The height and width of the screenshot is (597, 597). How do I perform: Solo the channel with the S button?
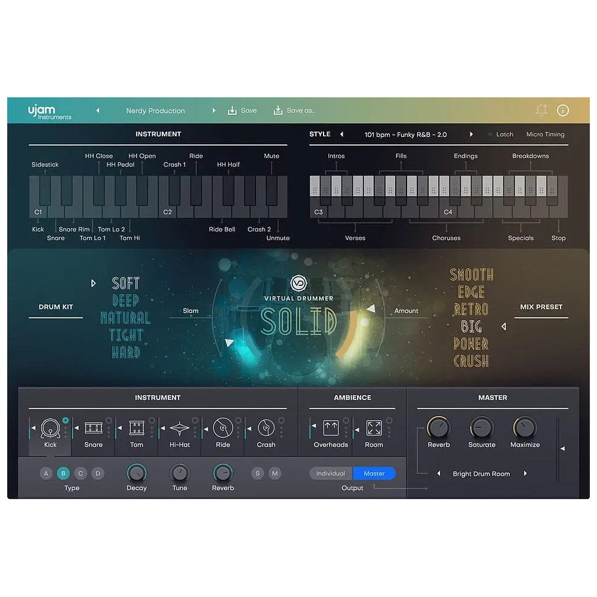pos(257,473)
